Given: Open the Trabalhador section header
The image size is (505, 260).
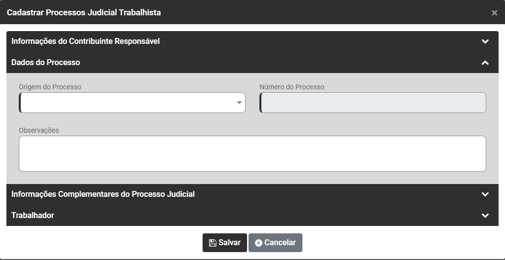Looking at the screenshot, I should coord(33,216).
